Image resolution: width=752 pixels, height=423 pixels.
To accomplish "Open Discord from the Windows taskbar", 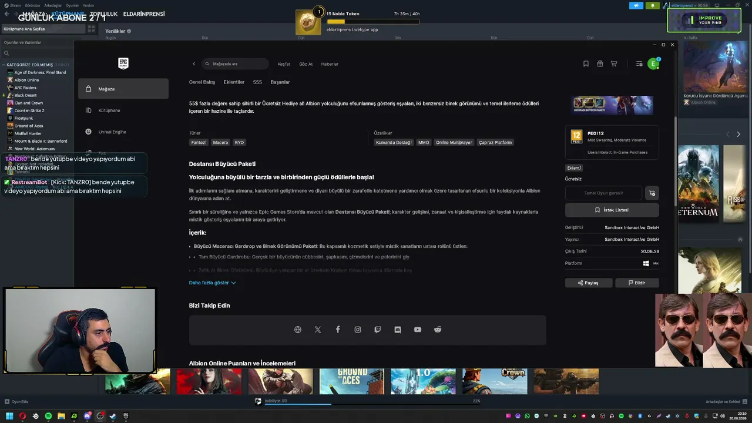I will click(x=88, y=416).
